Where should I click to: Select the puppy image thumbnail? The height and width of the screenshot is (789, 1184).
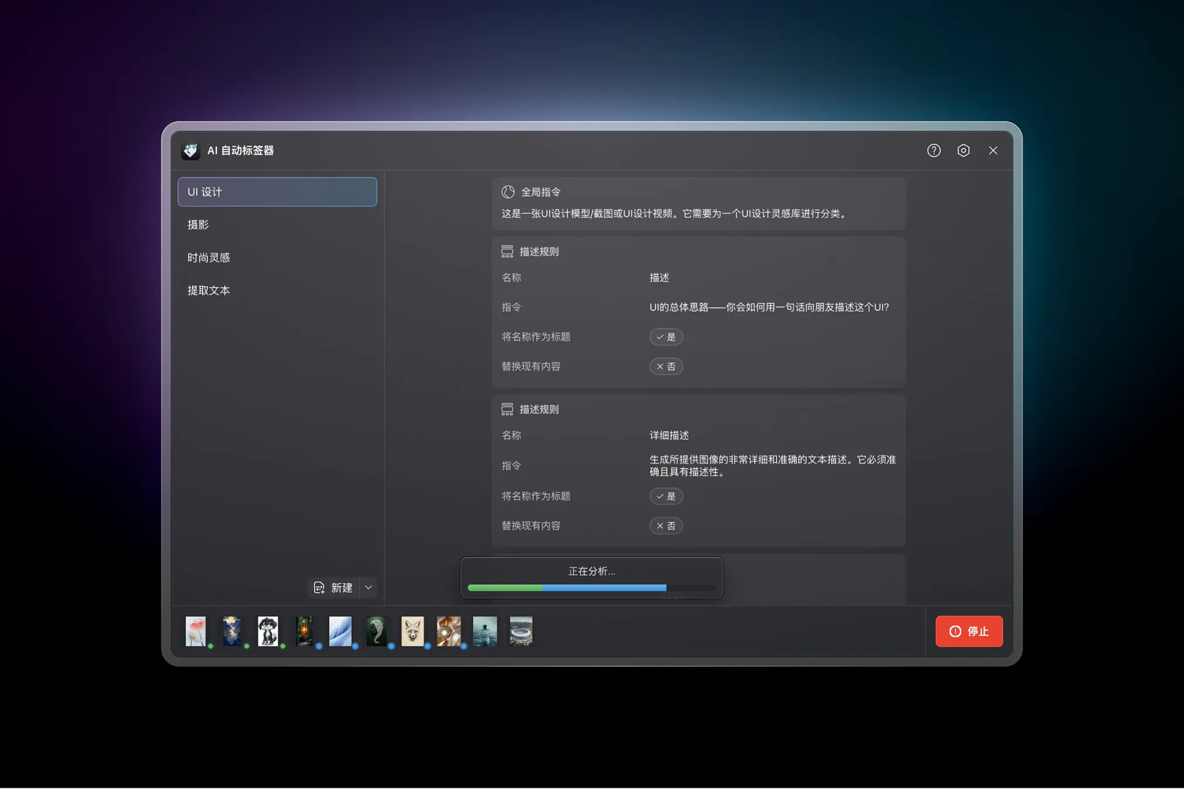[268, 631]
